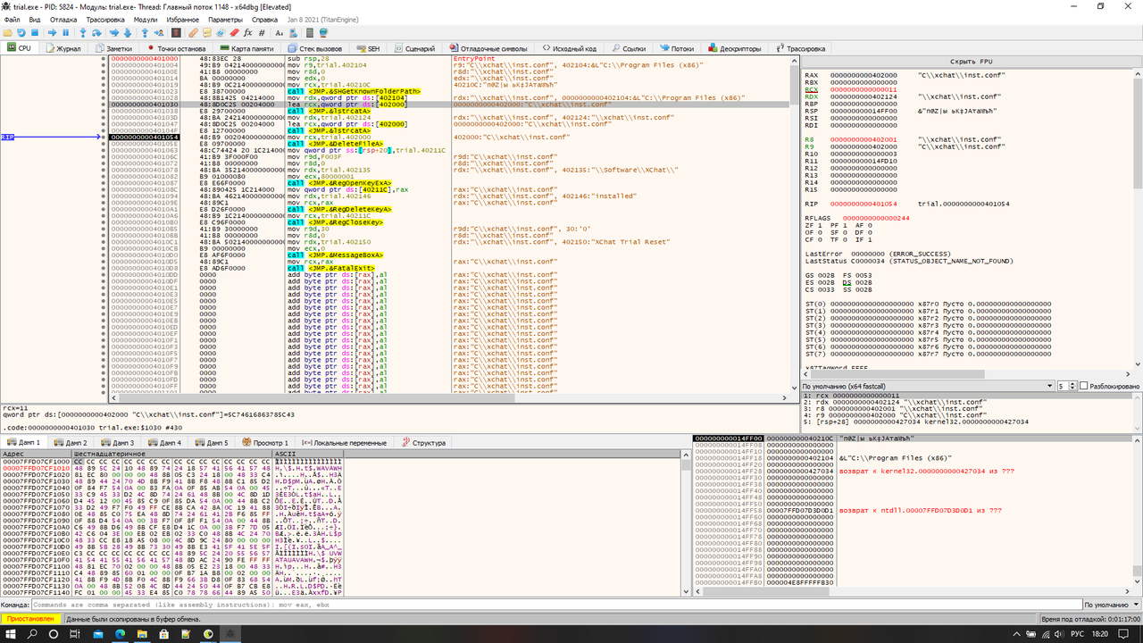Screen dimensions: 1143x643
Task: Switch to the SEH tab
Action: (367, 48)
